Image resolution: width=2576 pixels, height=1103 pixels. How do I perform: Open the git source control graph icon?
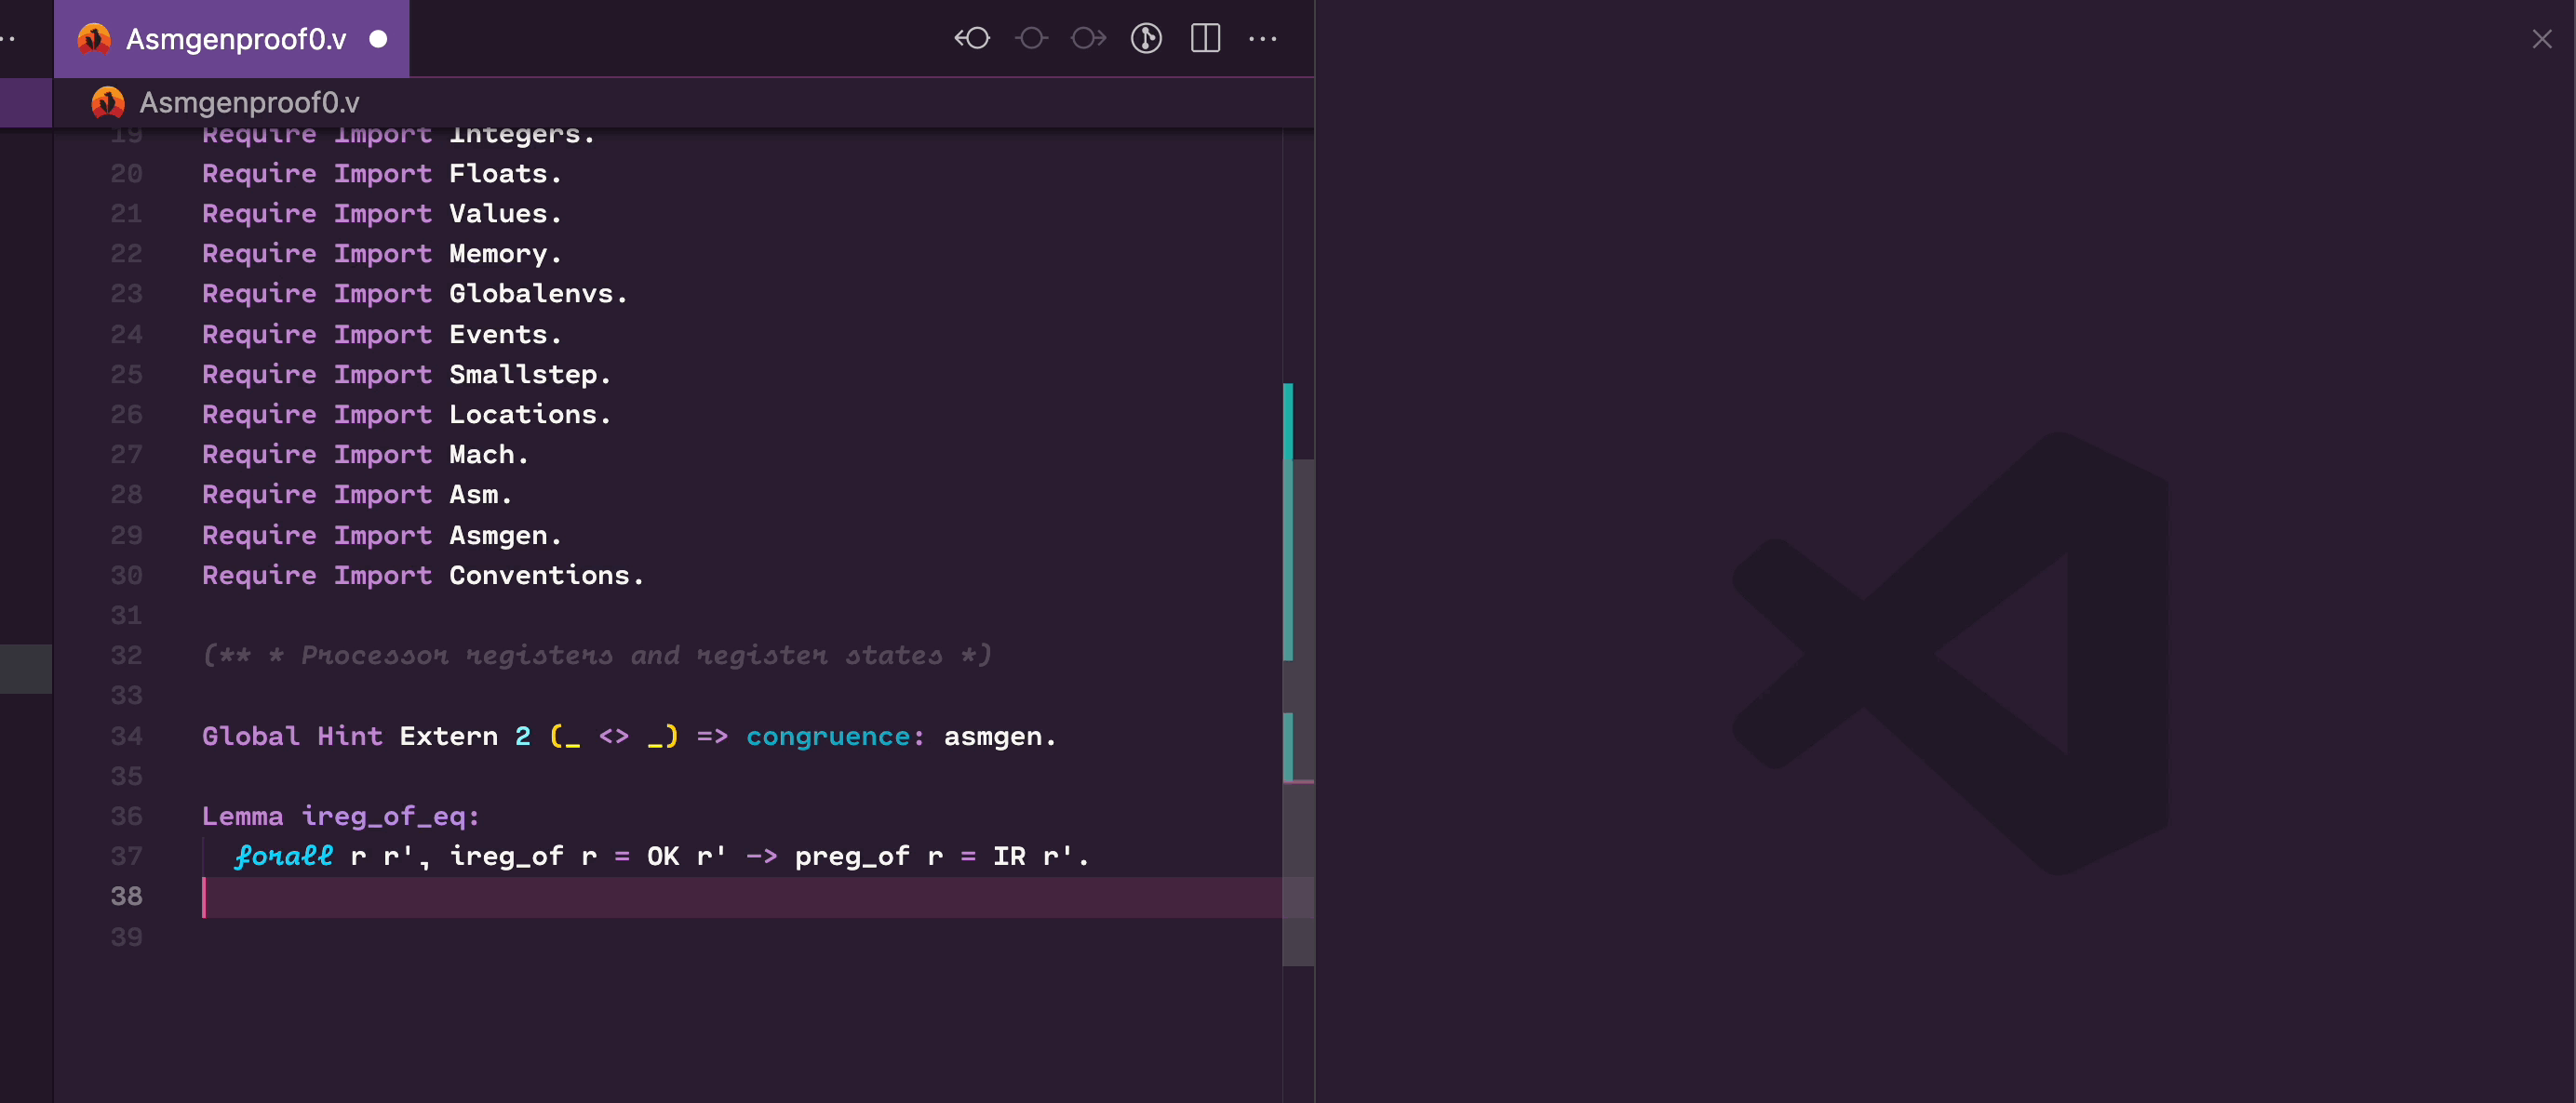pos(1146,39)
